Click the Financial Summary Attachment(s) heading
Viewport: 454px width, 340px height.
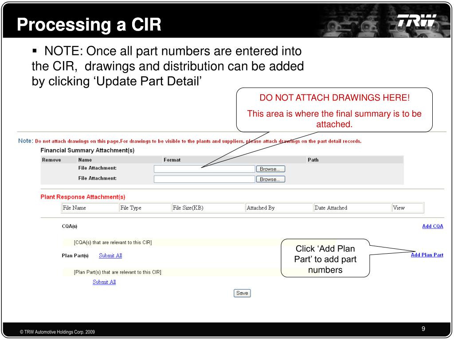[x=87, y=151]
